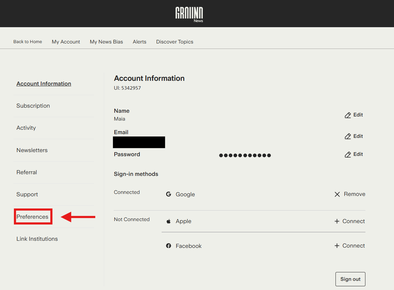Click the Ground News logo
This screenshot has width=394, height=290.
(x=189, y=14)
